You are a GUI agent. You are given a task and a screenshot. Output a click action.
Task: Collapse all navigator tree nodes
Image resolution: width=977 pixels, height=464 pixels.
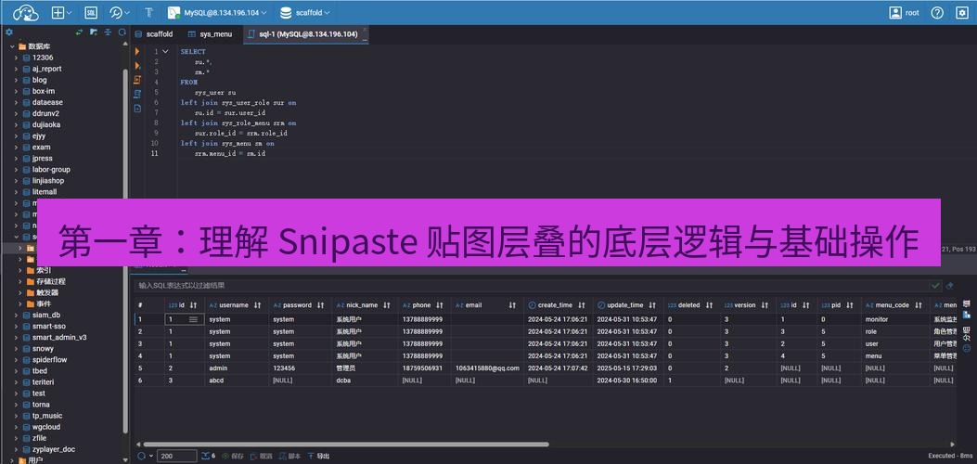click(108, 32)
